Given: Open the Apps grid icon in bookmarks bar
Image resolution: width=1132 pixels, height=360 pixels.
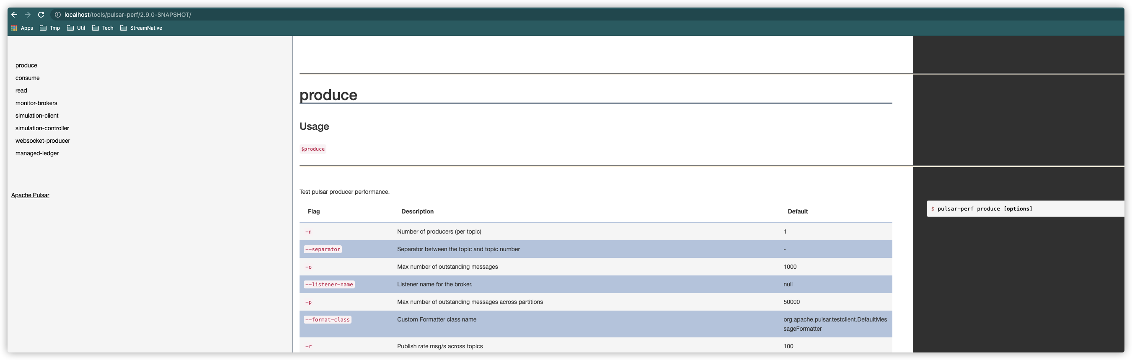Looking at the screenshot, I should [x=14, y=28].
